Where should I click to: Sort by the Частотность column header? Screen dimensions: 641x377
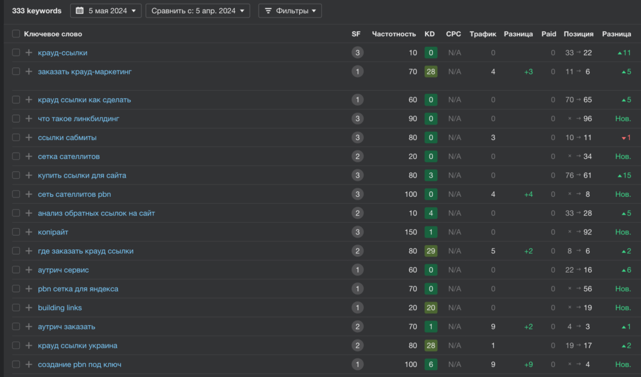click(x=394, y=34)
